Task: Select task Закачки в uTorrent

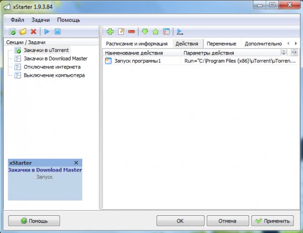Action: click(x=46, y=50)
